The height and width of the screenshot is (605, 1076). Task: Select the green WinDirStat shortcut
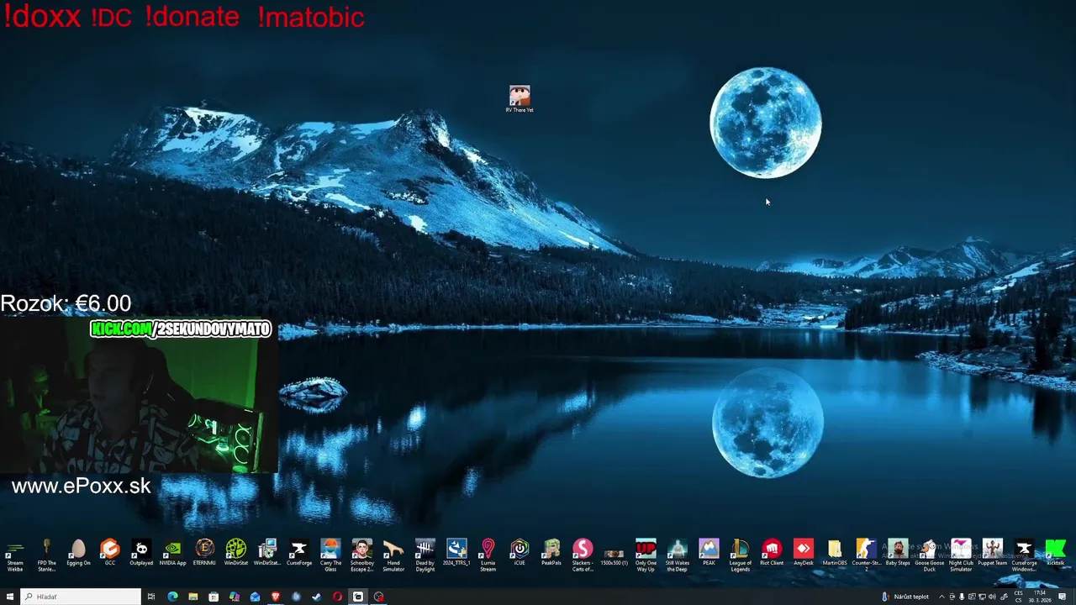pyautogui.click(x=236, y=552)
